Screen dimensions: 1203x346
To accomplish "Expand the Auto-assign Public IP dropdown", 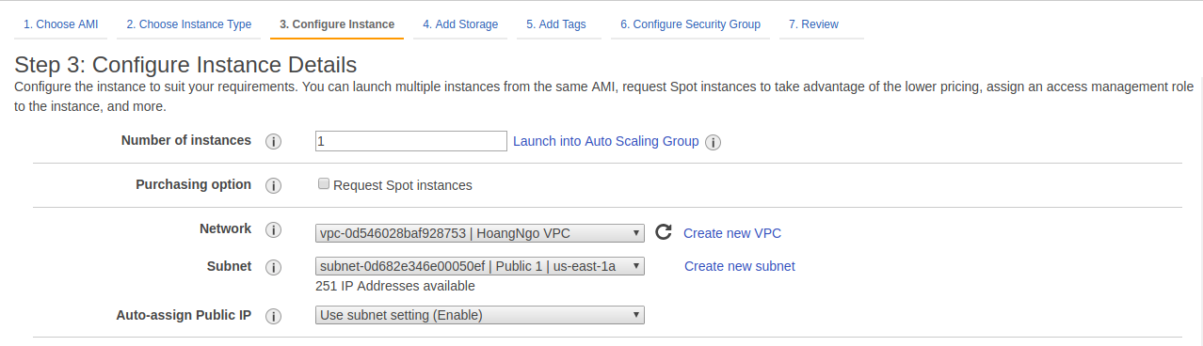I will (480, 315).
